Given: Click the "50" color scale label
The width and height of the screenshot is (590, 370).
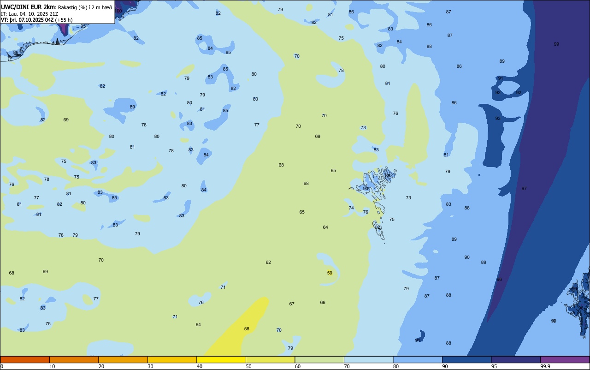Looking at the screenshot, I should 248,366.
